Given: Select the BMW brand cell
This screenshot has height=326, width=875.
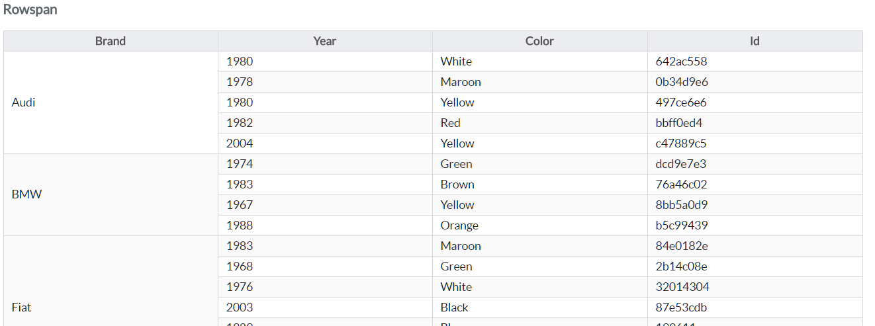Looking at the screenshot, I should click(111, 195).
